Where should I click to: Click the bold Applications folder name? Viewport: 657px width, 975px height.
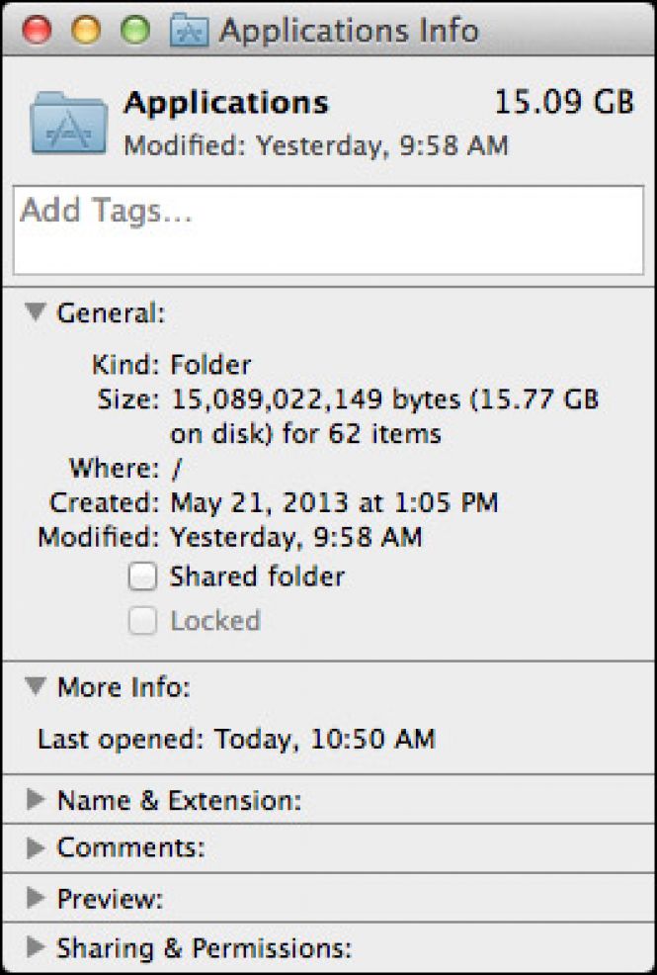pyautogui.click(x=226, y=102)
